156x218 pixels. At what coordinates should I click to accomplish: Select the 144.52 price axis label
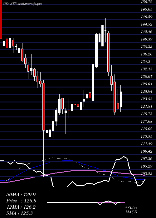147,25
